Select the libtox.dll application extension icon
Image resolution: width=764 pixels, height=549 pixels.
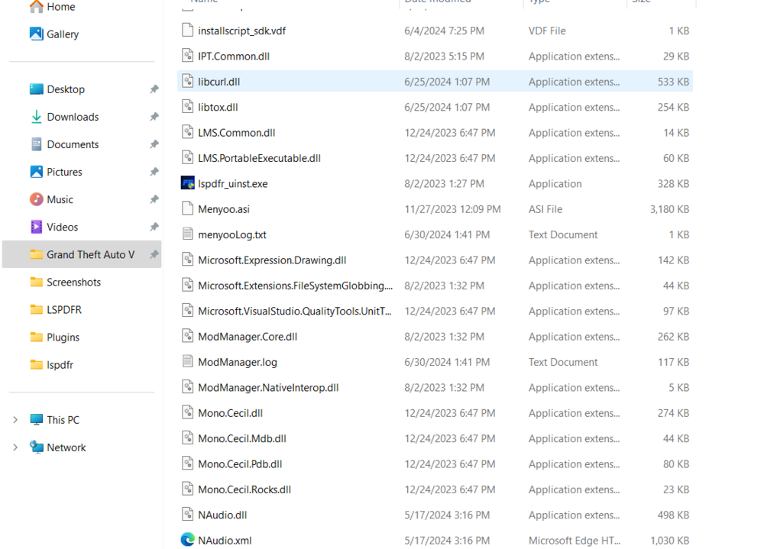click(x=188, y=107)
